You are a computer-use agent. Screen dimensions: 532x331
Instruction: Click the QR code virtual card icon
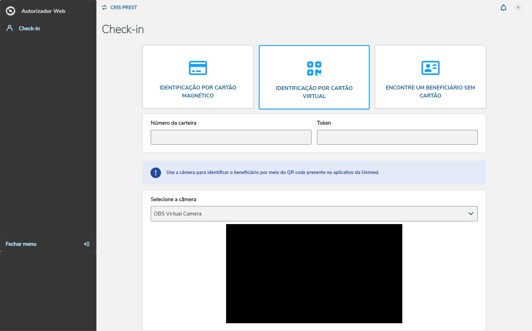314,68
